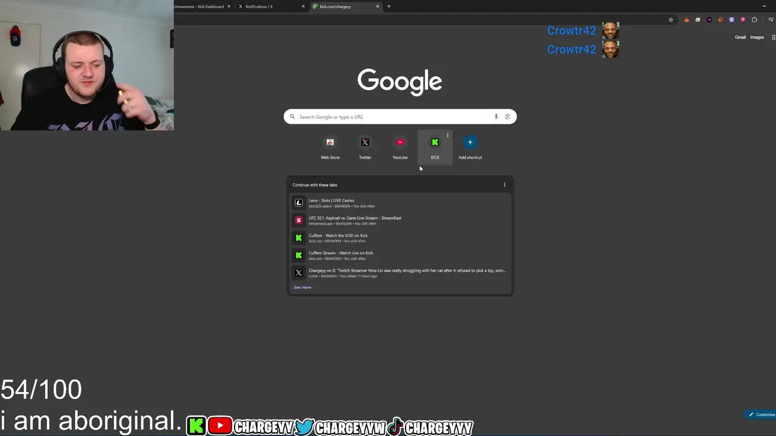Open the Youtube shortcut tile
The image size is (776, 436).
(x=400, y=148)
